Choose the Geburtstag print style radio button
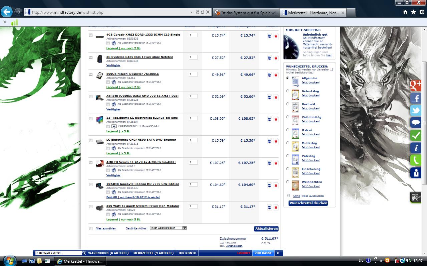The height and width of the screenshot is (266, 427). (288, 91)
